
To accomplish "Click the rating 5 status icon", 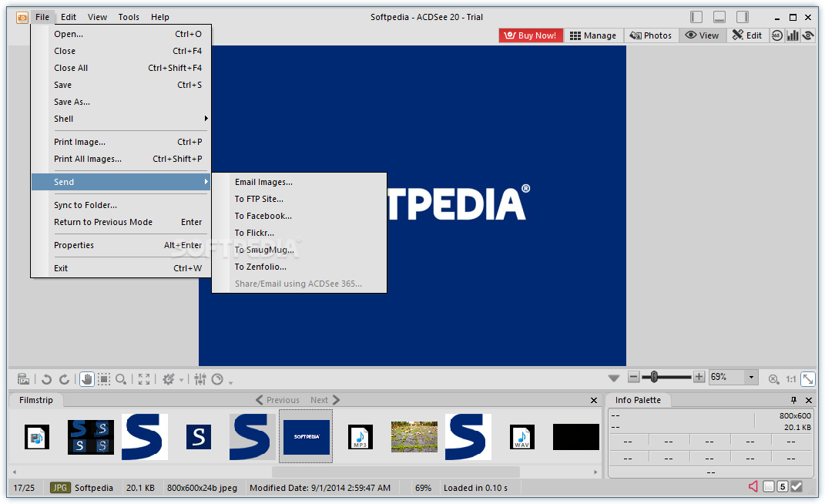I will 783,486.
